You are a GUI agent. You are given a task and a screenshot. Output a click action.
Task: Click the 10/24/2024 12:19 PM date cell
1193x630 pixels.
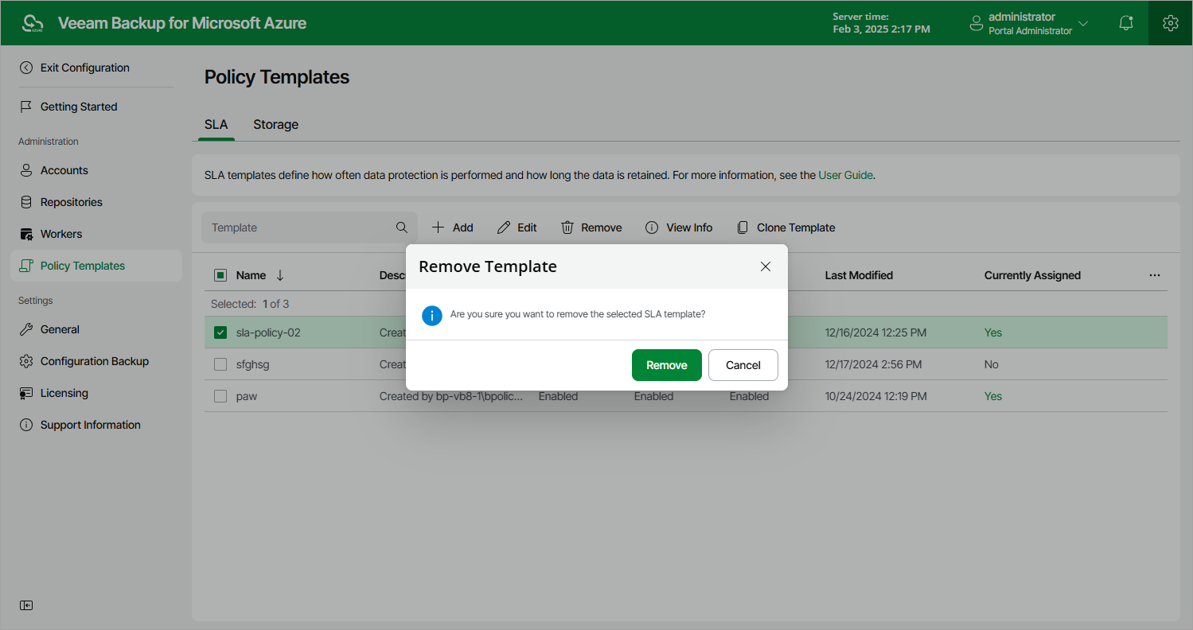click(x=875, y=396)
